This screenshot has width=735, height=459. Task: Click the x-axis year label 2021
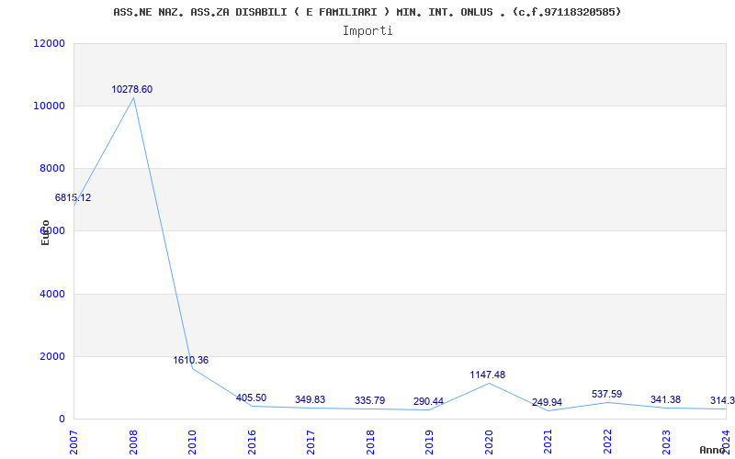tap(548, 442)
